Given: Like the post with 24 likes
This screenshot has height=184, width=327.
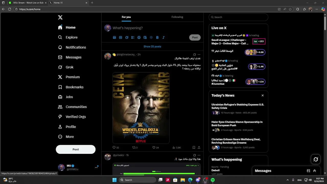Looking at the screenshot, I should (156, 147).
